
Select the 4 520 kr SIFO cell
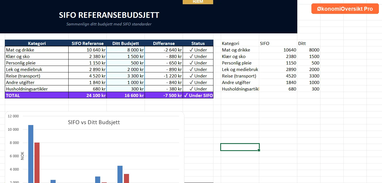88,76
